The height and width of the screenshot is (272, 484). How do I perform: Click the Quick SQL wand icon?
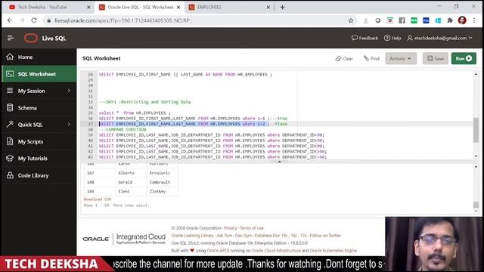point(10,124)
